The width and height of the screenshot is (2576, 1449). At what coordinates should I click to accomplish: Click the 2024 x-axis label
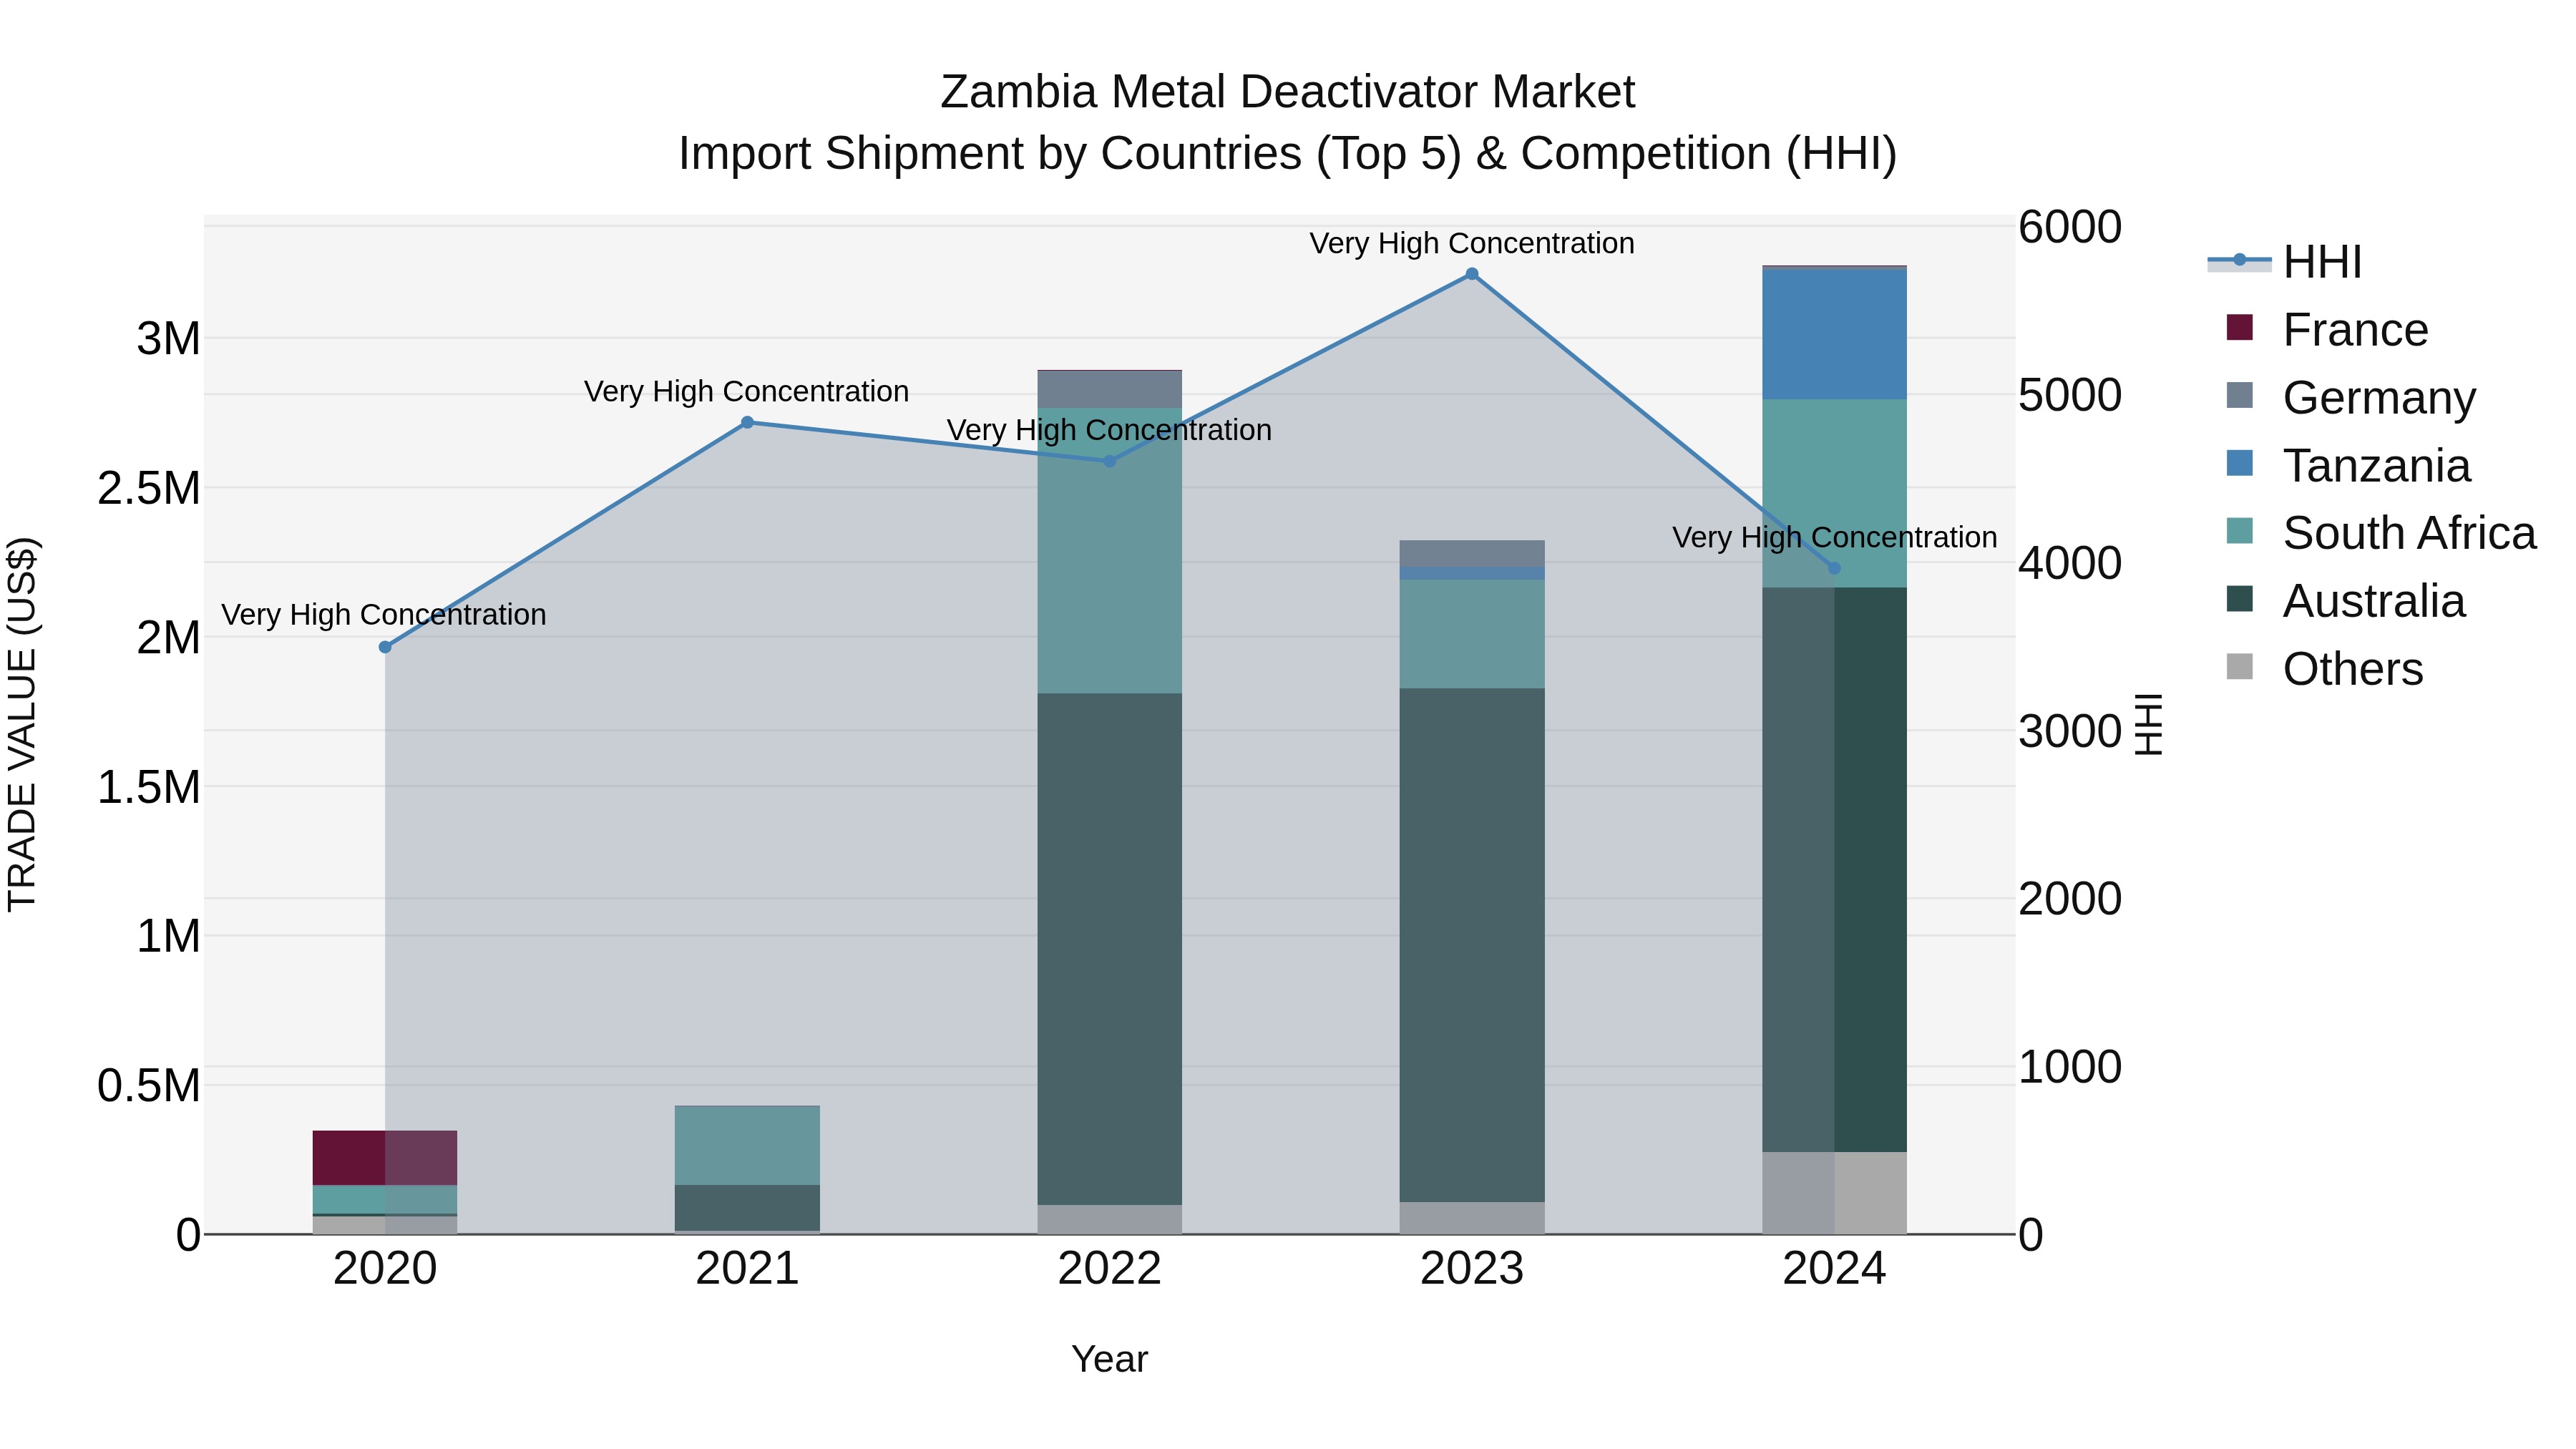(x=1834, y=1269)
